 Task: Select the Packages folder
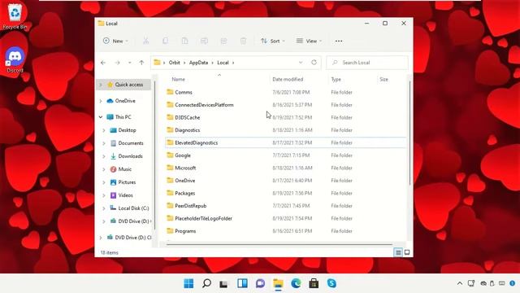285,194
